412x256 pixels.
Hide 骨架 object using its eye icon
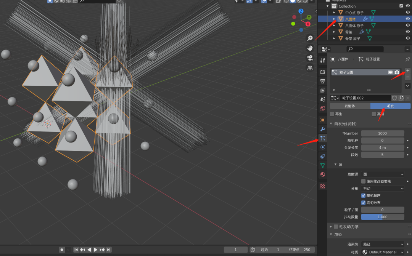coord(407,32)
